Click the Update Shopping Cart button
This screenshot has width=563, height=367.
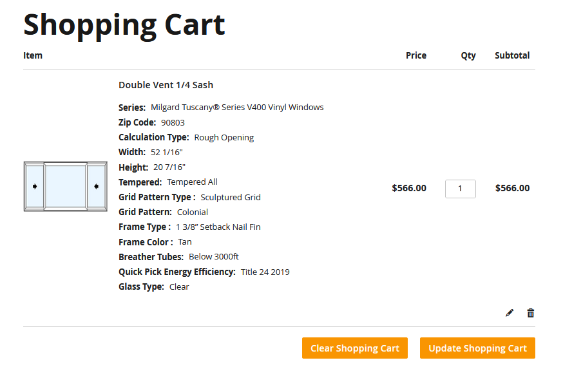477,348
